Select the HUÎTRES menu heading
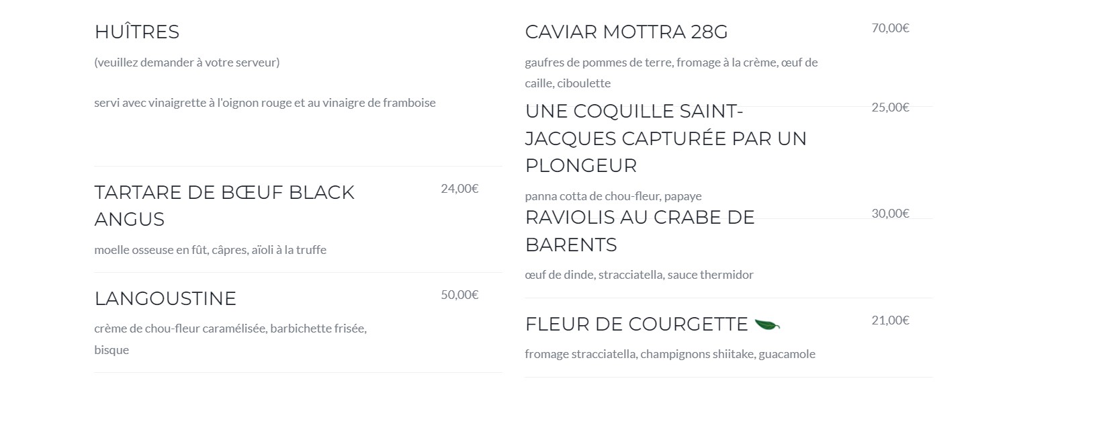Image resolution: width=1101 pixels, height=434 pixels. tap(137, 32)
